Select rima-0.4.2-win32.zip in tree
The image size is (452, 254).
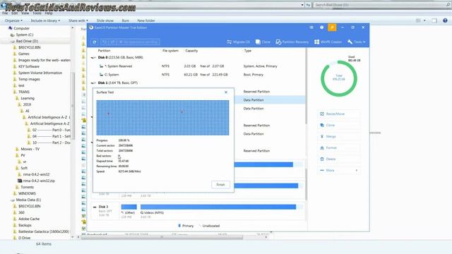(x=39, y=181)
